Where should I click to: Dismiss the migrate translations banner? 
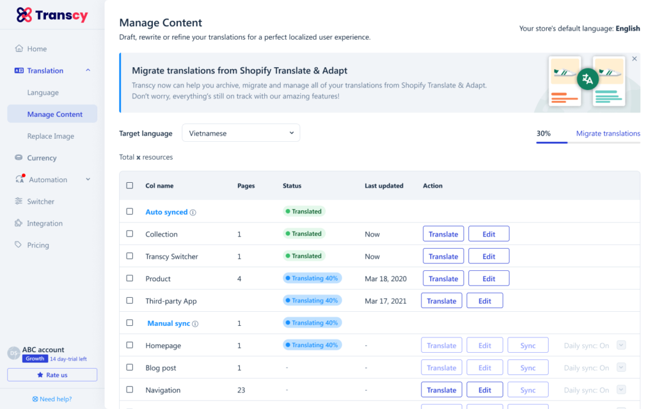(x=635, y=59)
